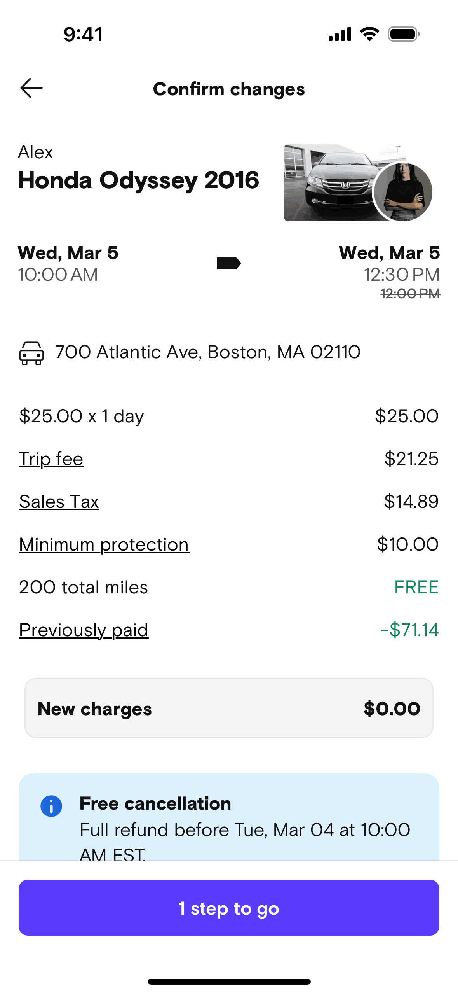Image resolution: width=458 pixels, height=994 pixels.
Task: Tap the car location icon
Action: (31, 353)
